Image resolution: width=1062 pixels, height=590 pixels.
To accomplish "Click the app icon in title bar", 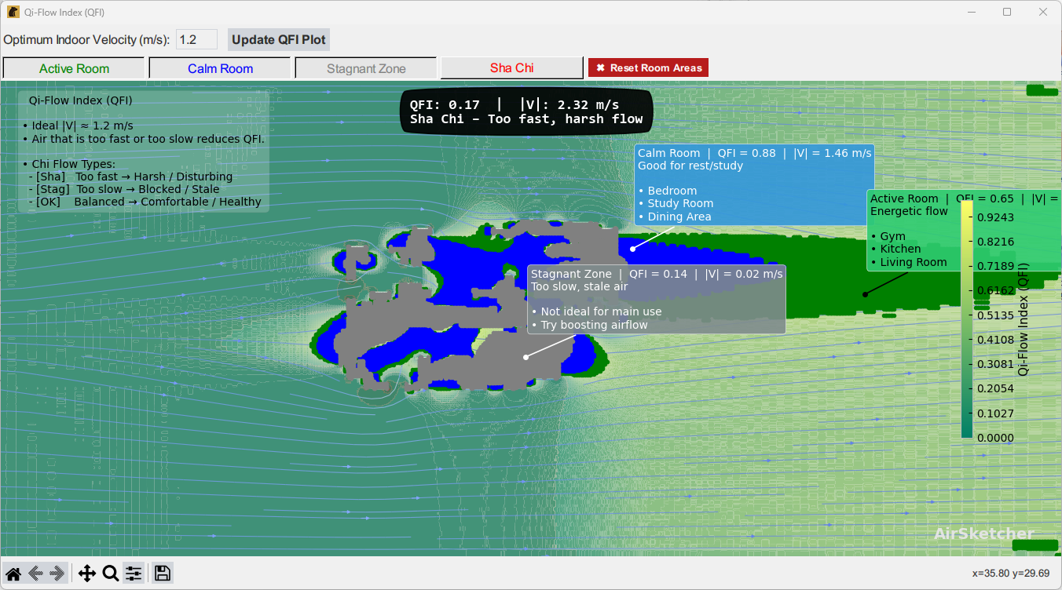I will click(13, 13).
